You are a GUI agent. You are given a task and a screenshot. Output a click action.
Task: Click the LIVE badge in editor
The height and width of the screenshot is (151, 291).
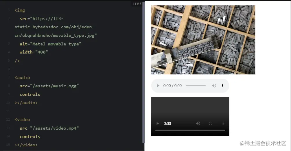pos(137,4)
